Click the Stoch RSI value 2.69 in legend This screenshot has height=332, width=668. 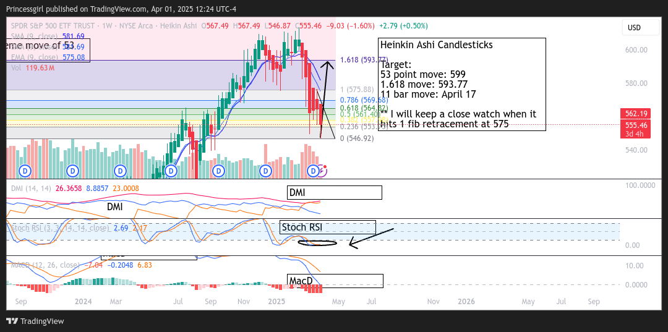click(x=121, y=228)
